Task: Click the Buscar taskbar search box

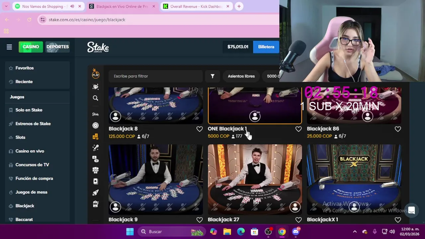Action: pyautogui.click(x=172, y=232)
